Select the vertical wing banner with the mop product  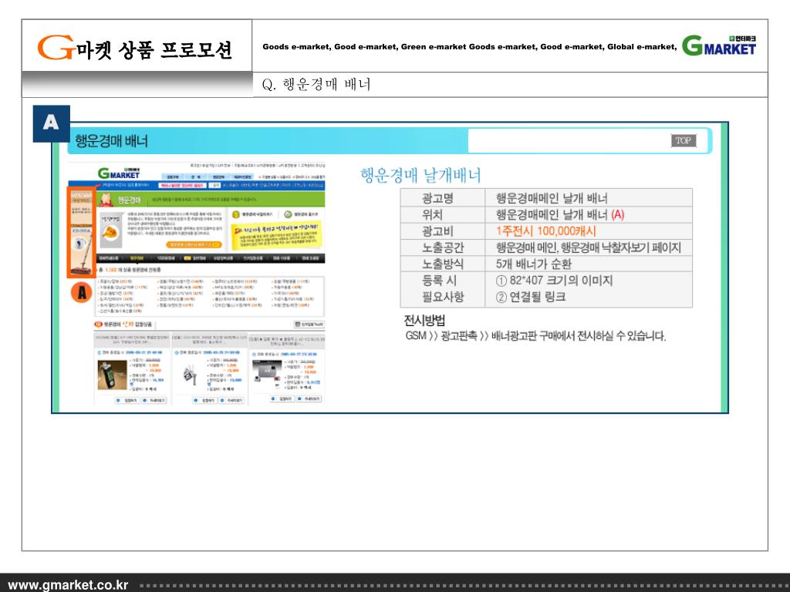81,233
